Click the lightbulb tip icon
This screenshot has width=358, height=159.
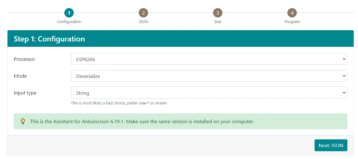(23, 121)
